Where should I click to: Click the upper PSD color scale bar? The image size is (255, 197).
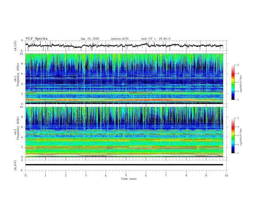pyautogui.click(x=233, y=82)
